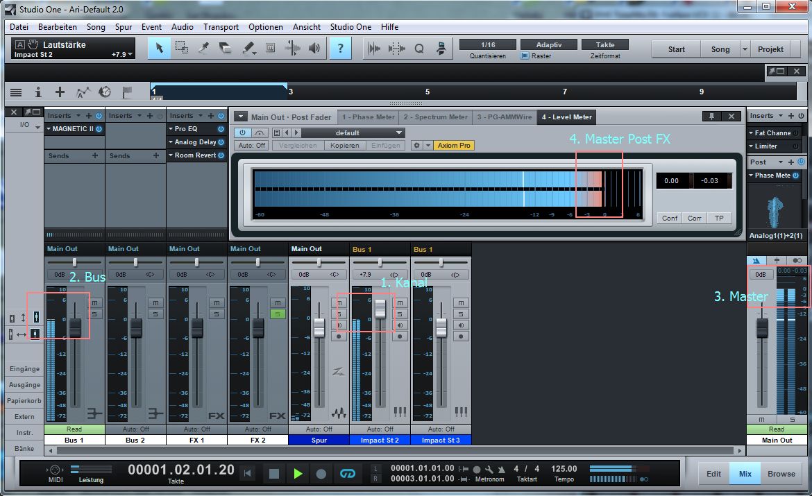
Task: Disable the Analog Delay insert
Action: [221, 142]
